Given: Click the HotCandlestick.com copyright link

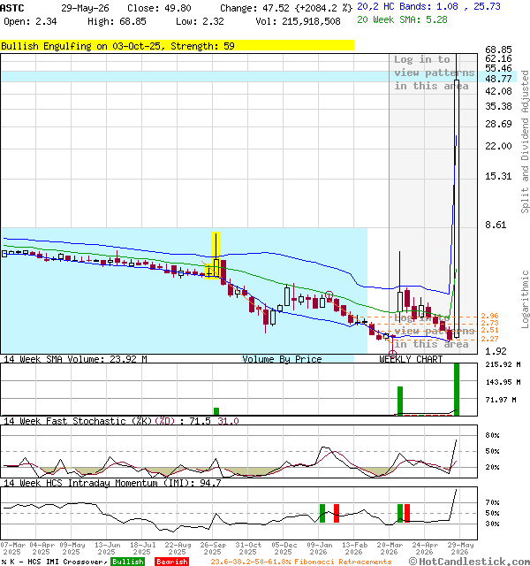Looking at the screenshot, I should (469, 562).
